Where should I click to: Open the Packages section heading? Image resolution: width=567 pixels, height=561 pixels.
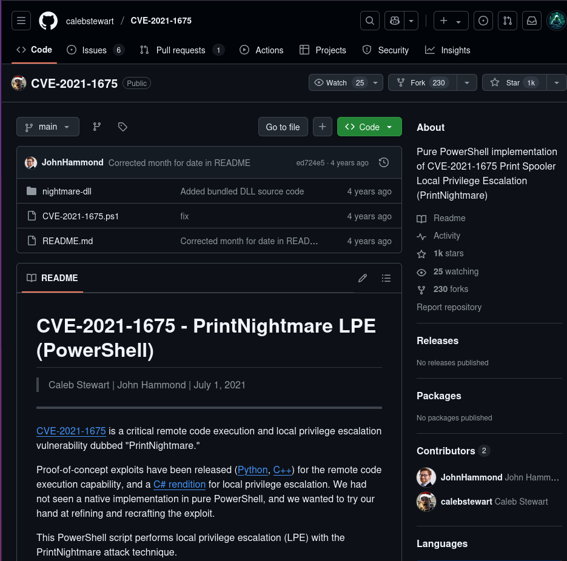[x=439, y=396]
